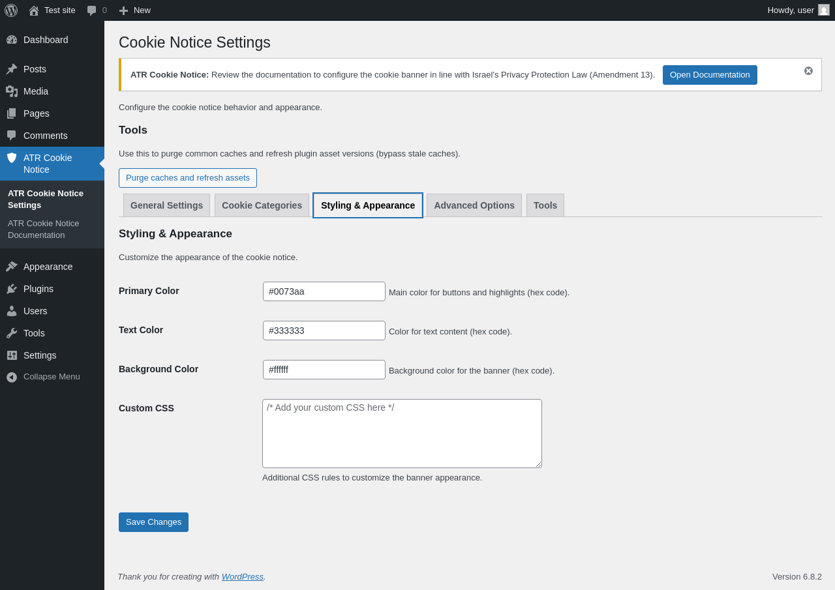
Task: Click the Primary Color label
Action: tap(149, 291)
